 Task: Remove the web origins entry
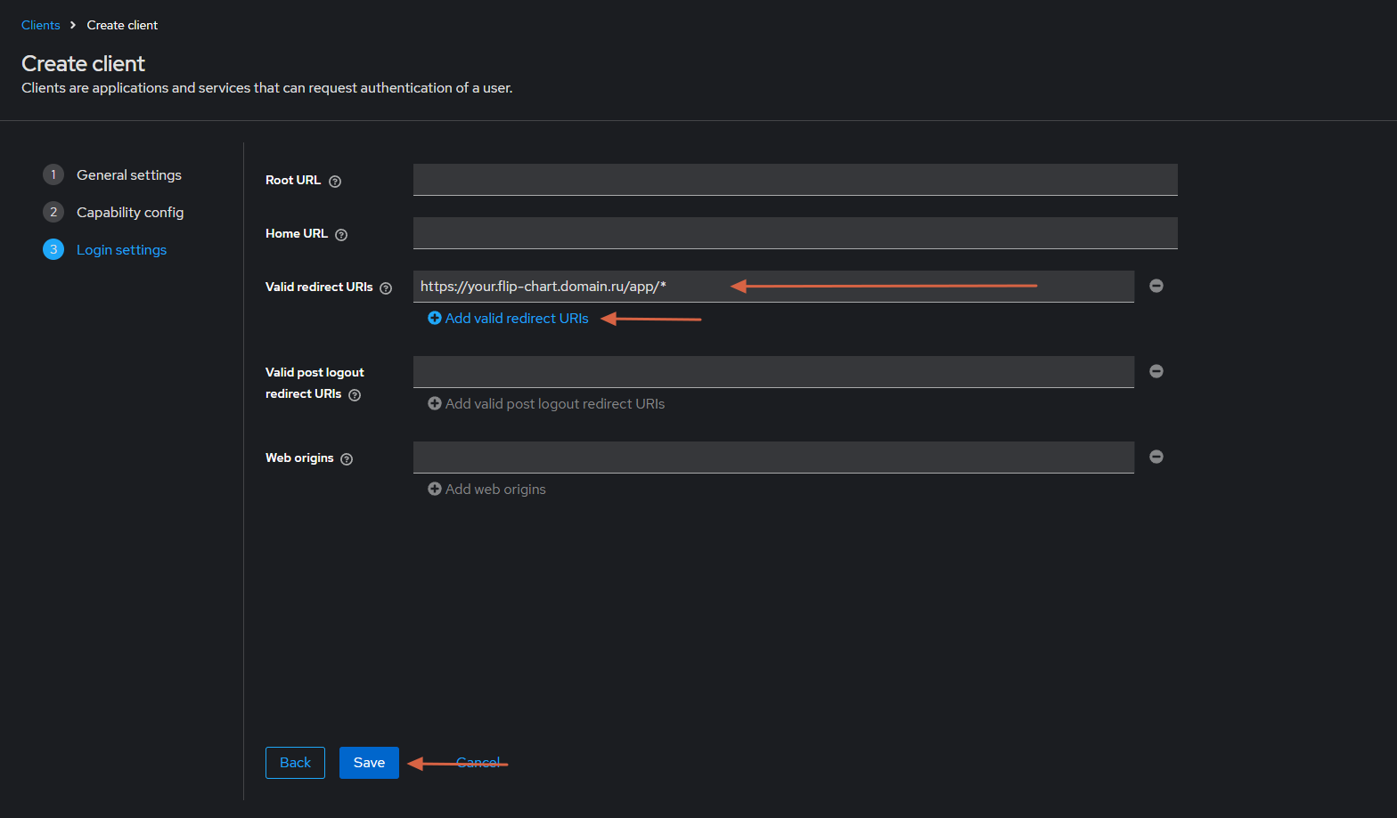(1156, 457)
